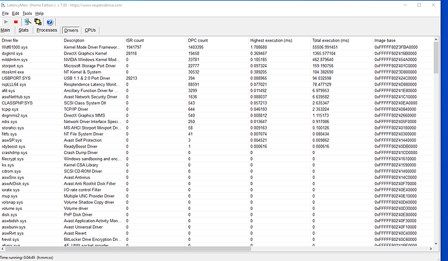Screen dimensions: 448x261
Task: Click description NVIDIA Windows Kernel Mod...
Action: pos(92,60)
